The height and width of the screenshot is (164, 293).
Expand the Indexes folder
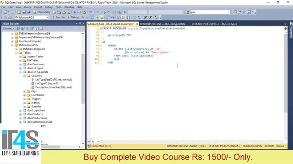[x=25, y=103]
